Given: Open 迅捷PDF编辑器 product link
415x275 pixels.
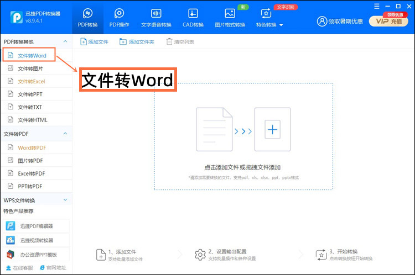Looking at the screenshot, I should click(x=37, y=226).
